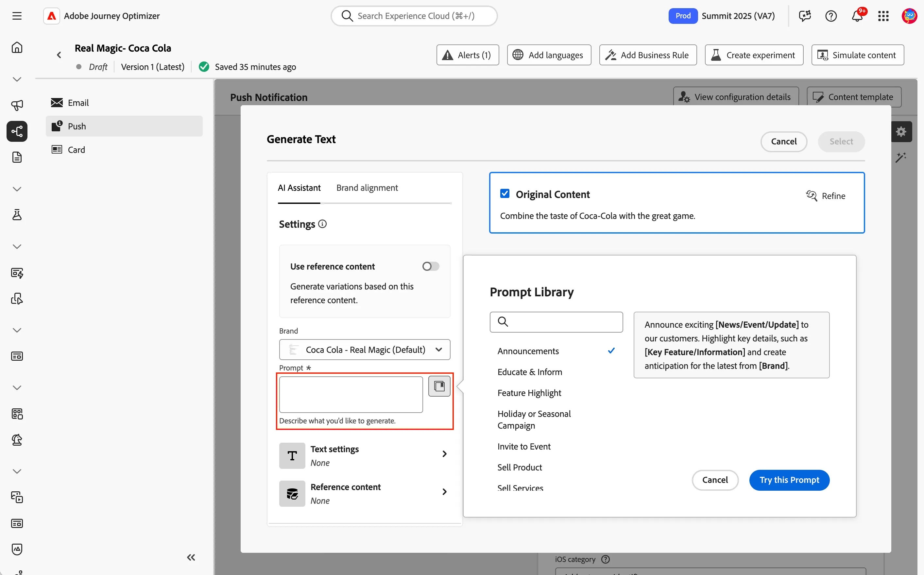Open the app switcher grid icon
Screen dimensions: 924x575
point(883,16)
